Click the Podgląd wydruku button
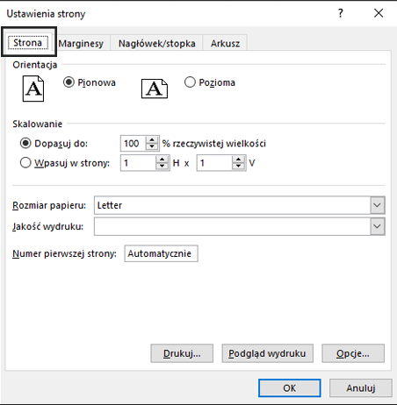The width and height of the screenshot is (397, 405). (267, 353)
